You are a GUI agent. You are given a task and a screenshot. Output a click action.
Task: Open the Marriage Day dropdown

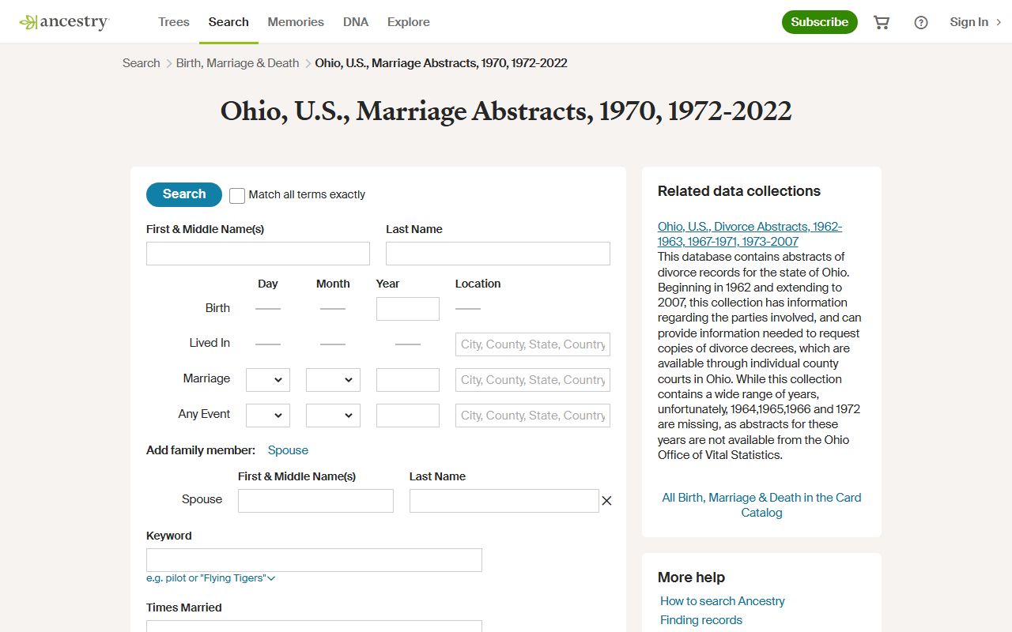[x=268, y=380]
